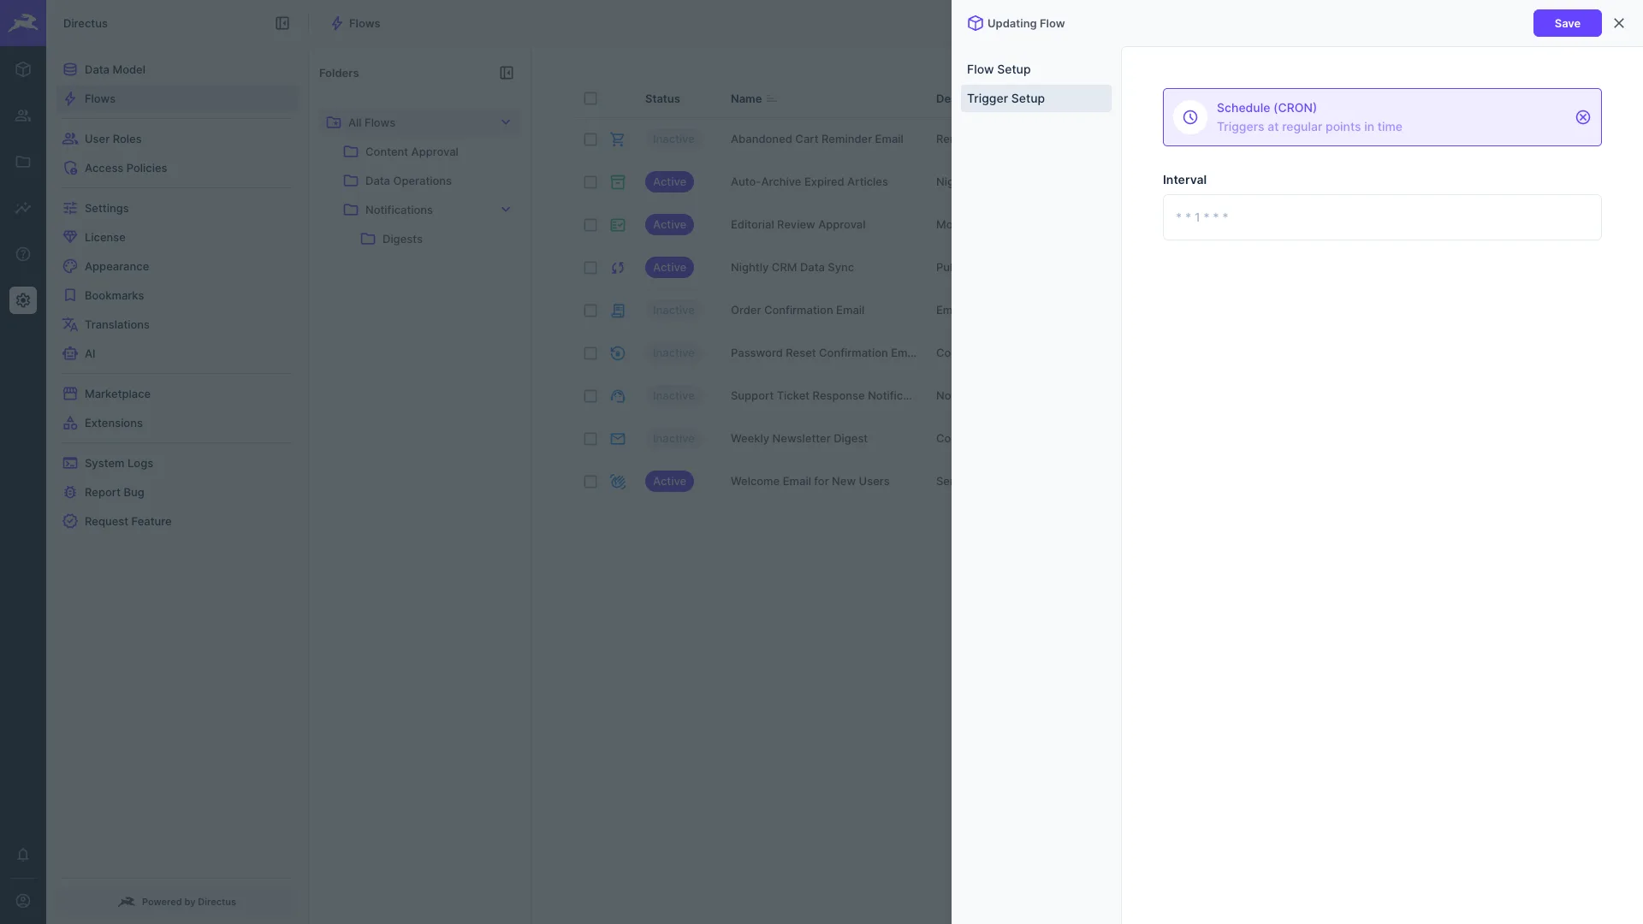The height and width of the screenshot is (924, 1643).
Task: Open the Extensions page
Action: click(177, 423)
